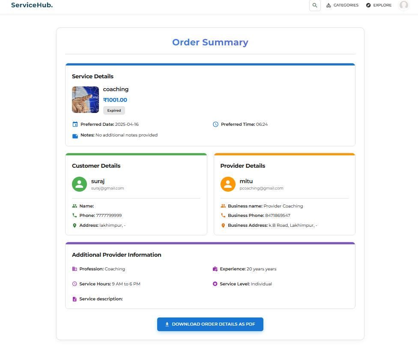Click the location pin beside Business Address
Viewport: 418px width, 347px height.
[x=223, y=225]
